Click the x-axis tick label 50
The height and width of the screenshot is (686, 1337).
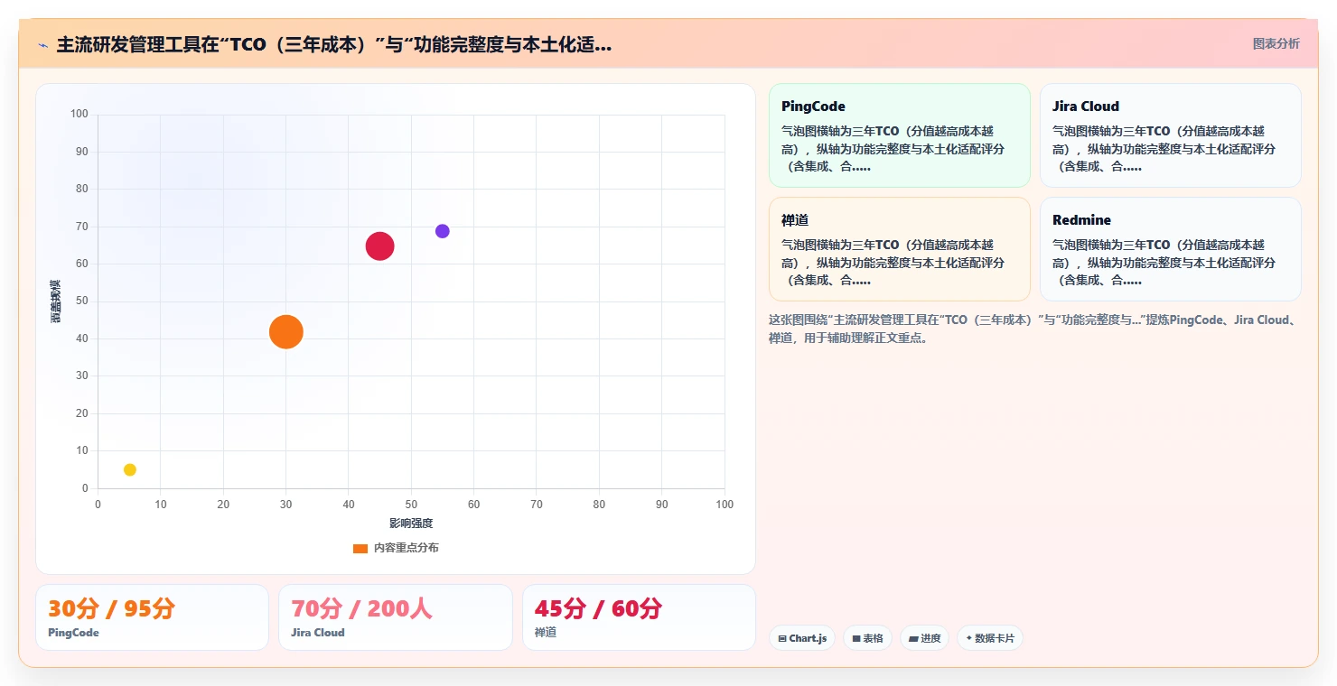tap(411, 505)
